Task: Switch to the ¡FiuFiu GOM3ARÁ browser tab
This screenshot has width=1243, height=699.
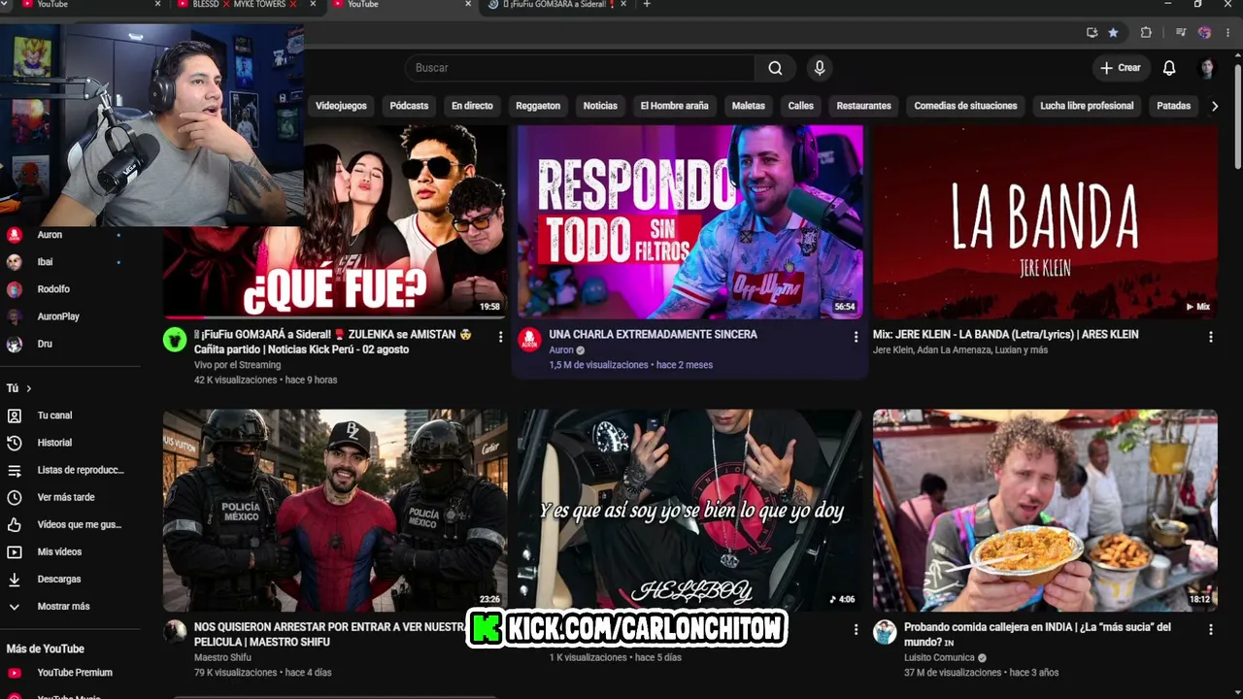Action: pos(556,5)
